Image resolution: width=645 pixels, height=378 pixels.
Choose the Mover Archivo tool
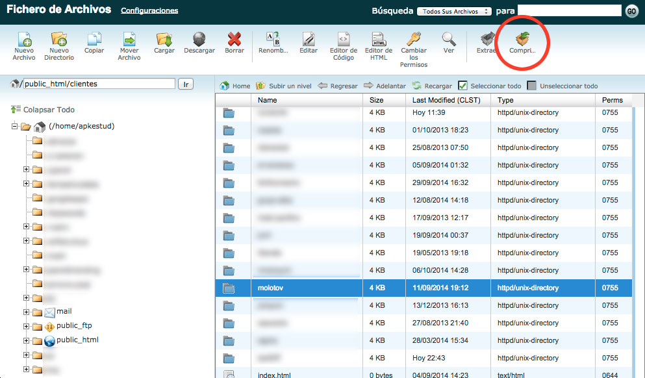pyautogui.click(x=129, y=39)
